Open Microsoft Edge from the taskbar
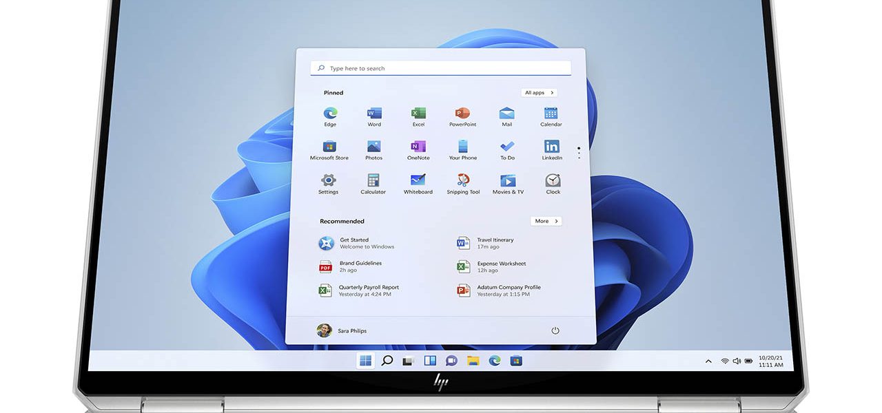Viewport: 882px width, 413px height. 494,361
